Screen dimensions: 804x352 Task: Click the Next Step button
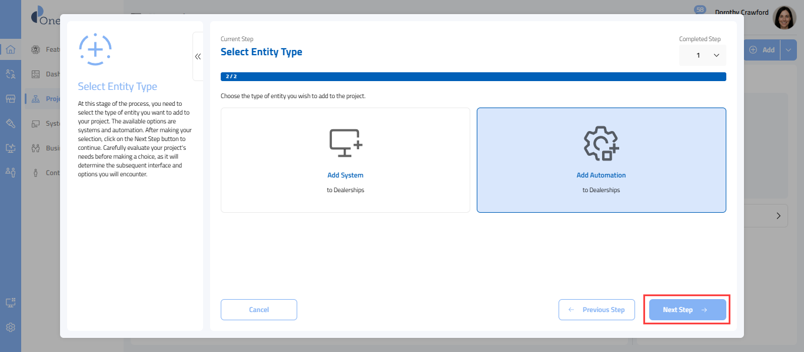pyautogui.click(x=687, y=310)
